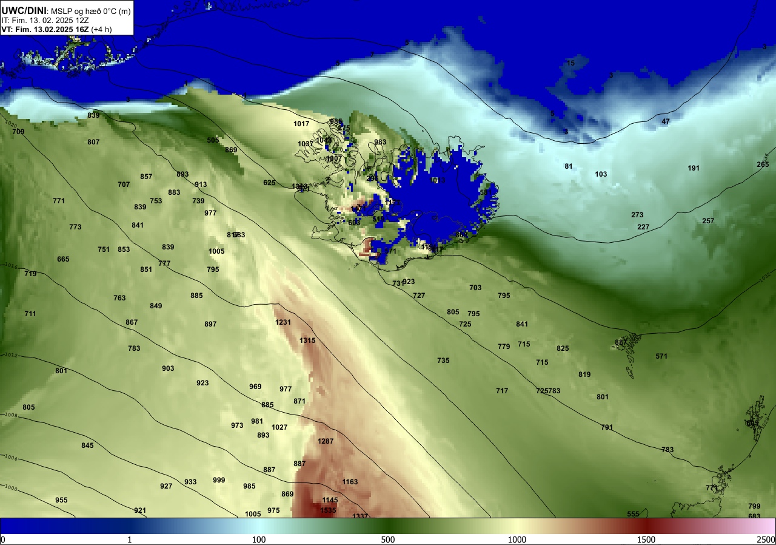Click the map value 773

75,227
